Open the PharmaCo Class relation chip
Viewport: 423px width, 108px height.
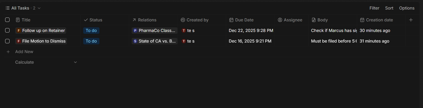tap(154, 30)
